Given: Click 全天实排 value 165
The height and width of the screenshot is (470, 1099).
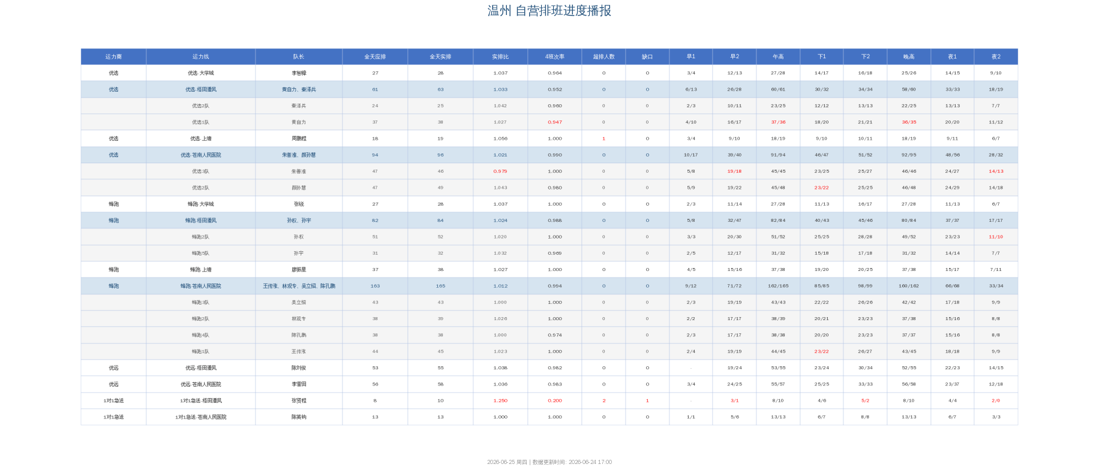Looking at the screenshot, I should [440, 286].
